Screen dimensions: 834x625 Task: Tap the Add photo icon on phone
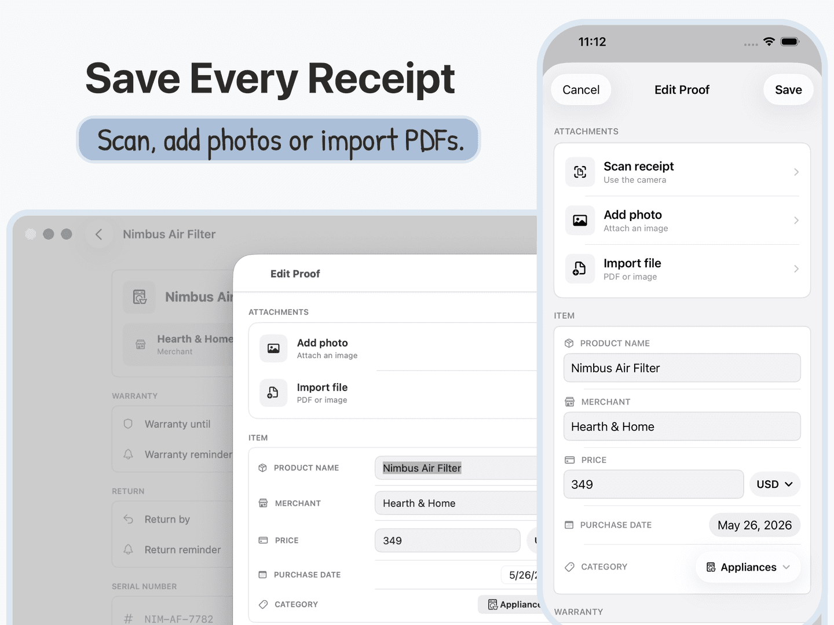pyautogui.click(x=580, y=220)
